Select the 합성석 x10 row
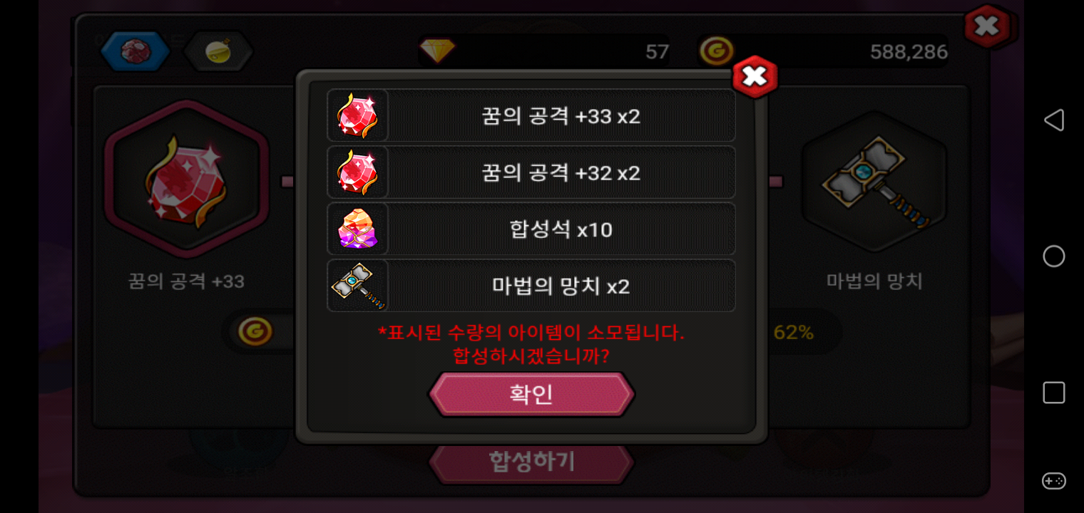 pyautogui.click(x=531, y=229)
